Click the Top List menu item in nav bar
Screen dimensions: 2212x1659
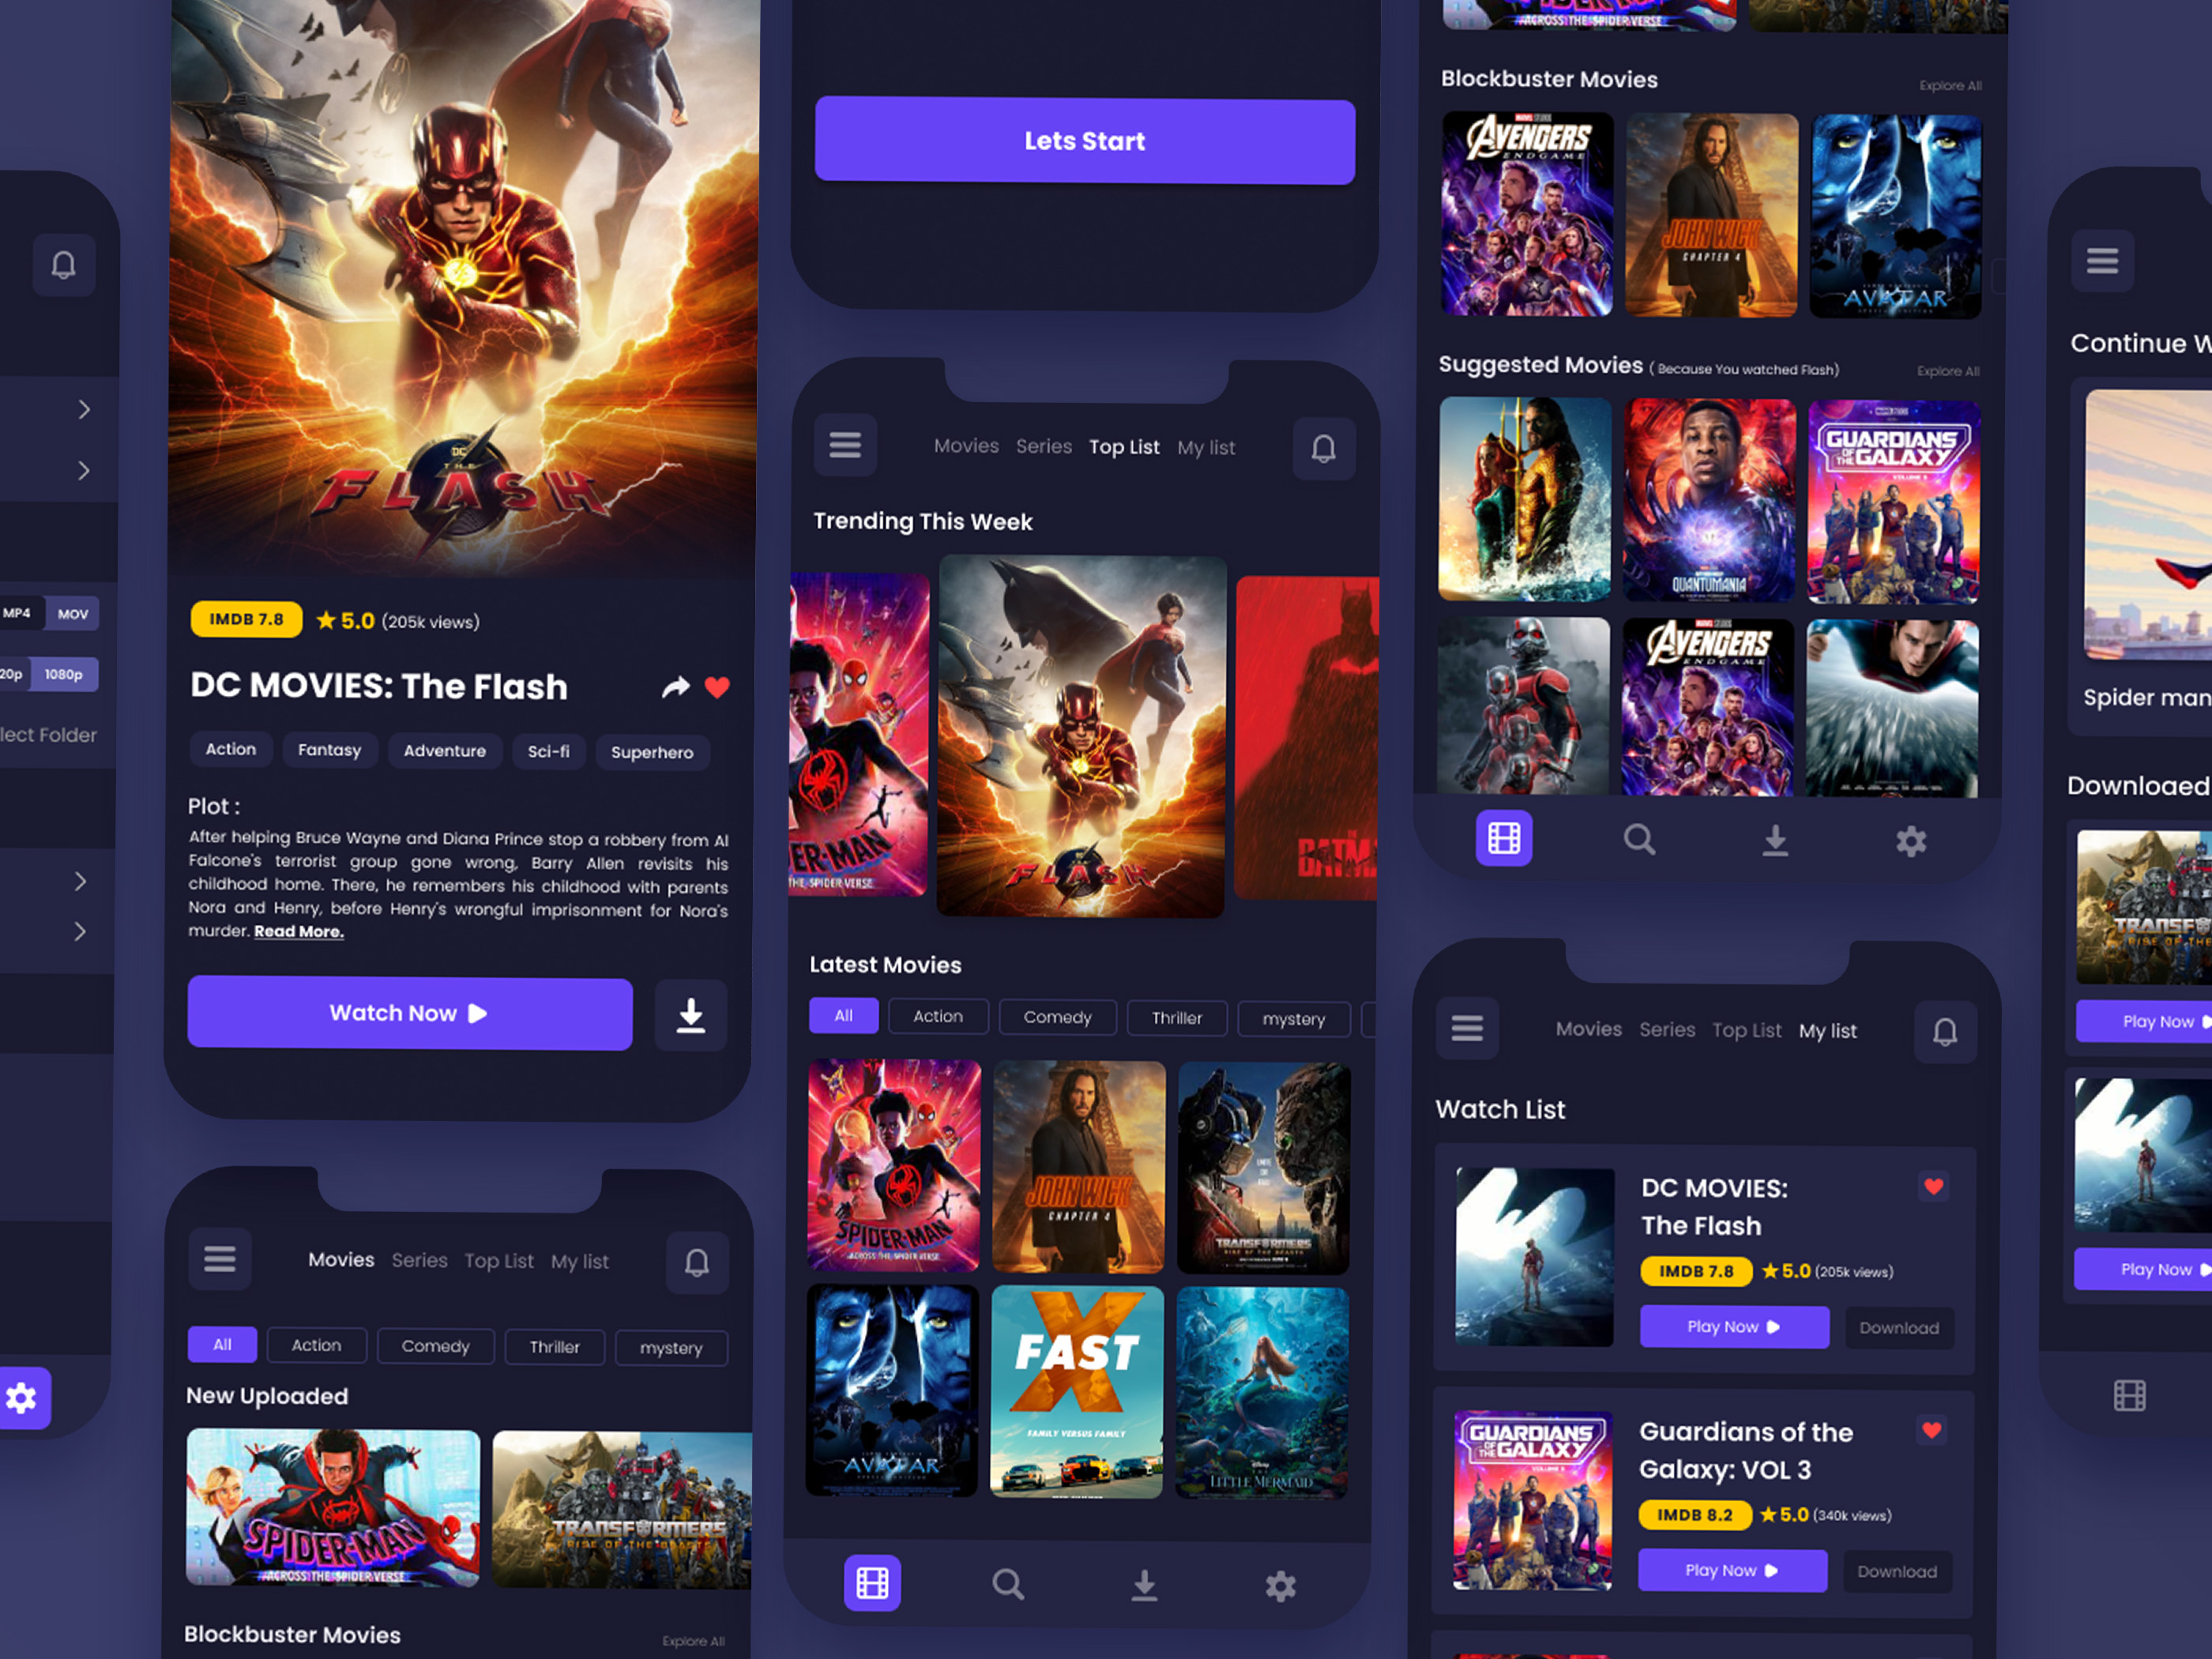tap(1122, 448)
